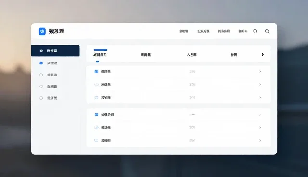
Task: Click the label text on the lower card's last row
Action: (106, 140)
